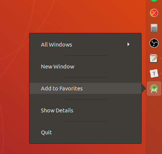This screenshot has width=162, height=154.
Task: Open OBS Studio from the dock
Action: [x=154, y=43]
